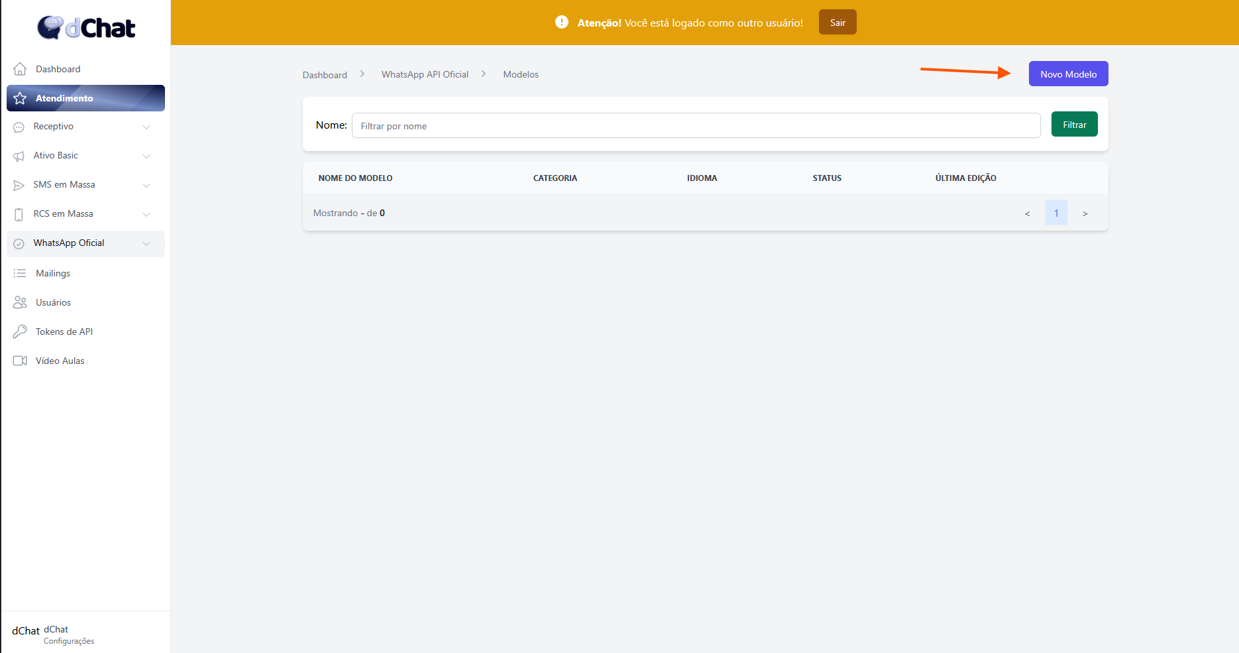Follow the Dashboard breadcrumb link
1239x653 pixels.
325,75
